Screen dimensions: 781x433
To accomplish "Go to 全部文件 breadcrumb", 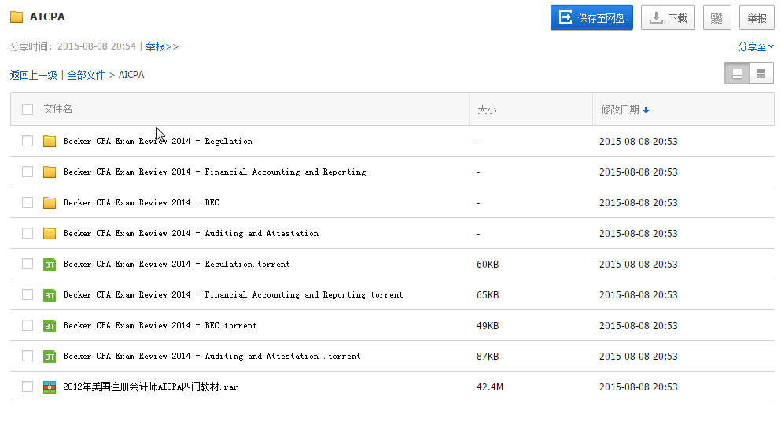I will 86,76.
